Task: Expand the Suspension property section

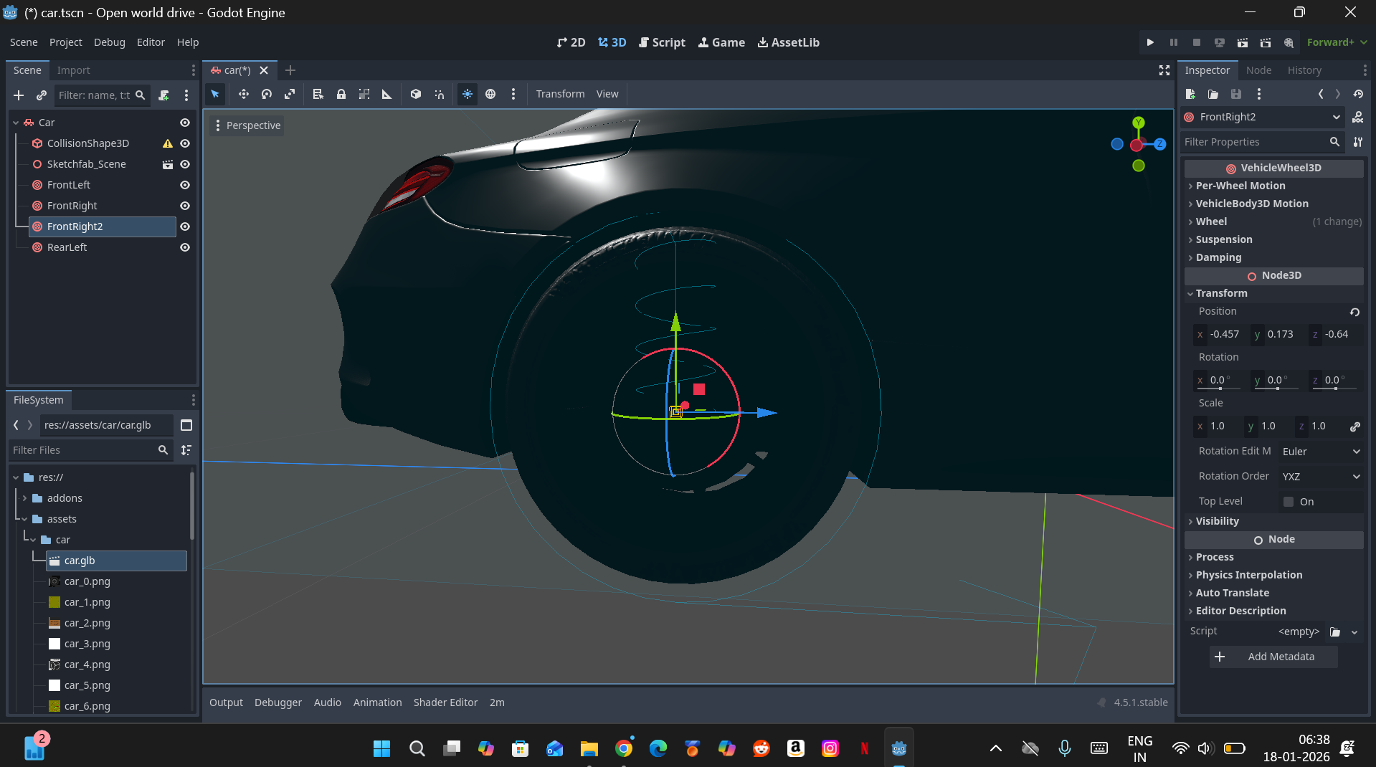Action: point(1224,239)
